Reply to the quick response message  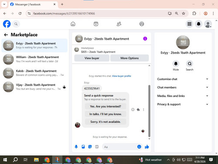138,110
